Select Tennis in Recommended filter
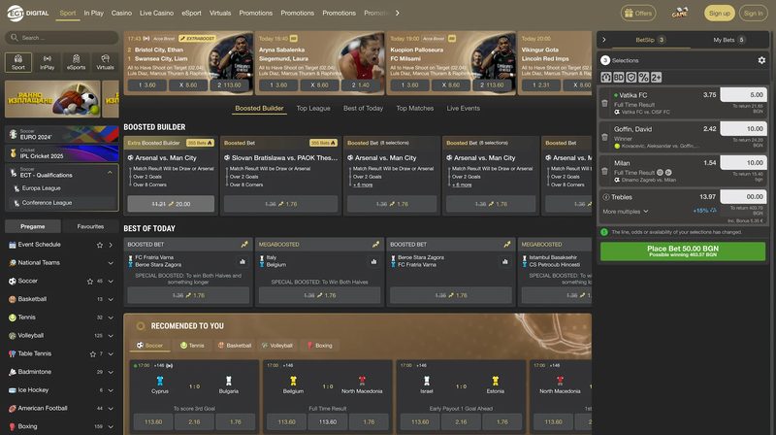Screen dimensions: 776x435 coord(192,346)
